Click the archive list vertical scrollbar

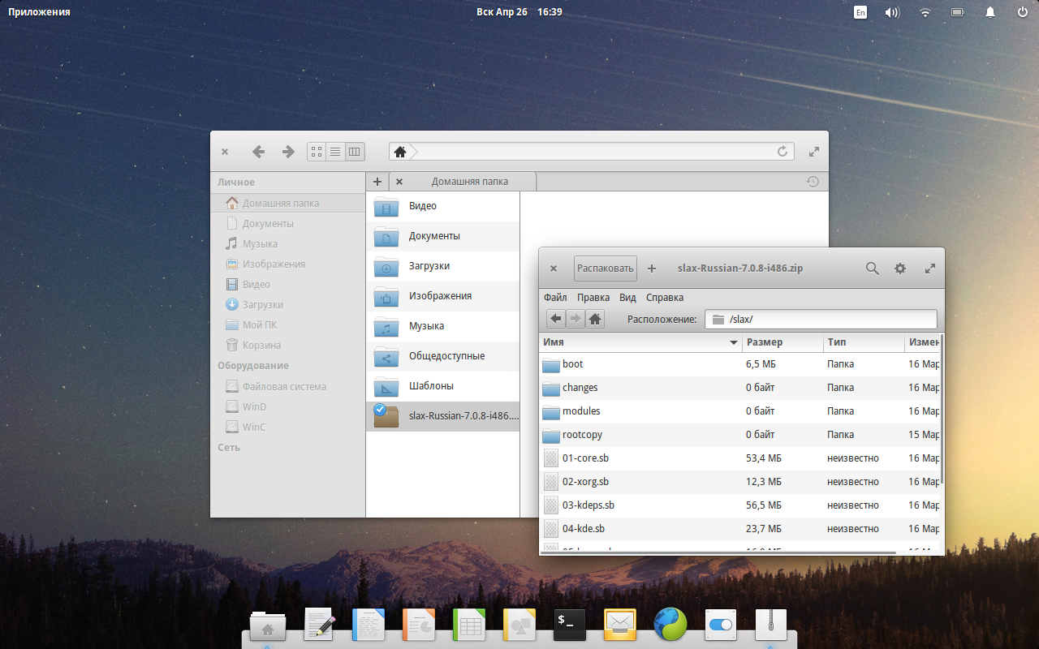click(x=942, y=406)
